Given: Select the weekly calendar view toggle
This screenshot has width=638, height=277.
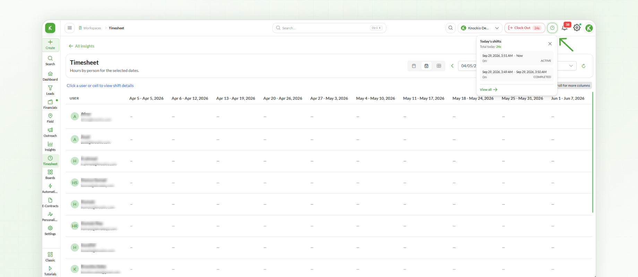Looking at the screenshot, I should [x=426, y=66].
